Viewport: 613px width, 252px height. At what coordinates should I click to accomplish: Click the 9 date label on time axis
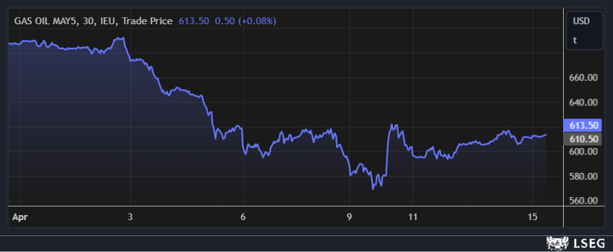click(349, 217)
